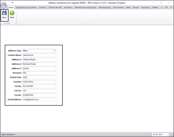Click the Country field
Screen dimensions: 174x137
(x=39, y=82)
